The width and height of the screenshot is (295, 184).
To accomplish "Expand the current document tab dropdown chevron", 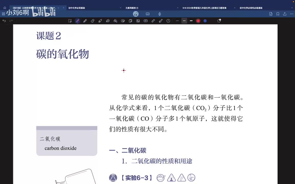I will pyautogui.click(x=58, y=8).
